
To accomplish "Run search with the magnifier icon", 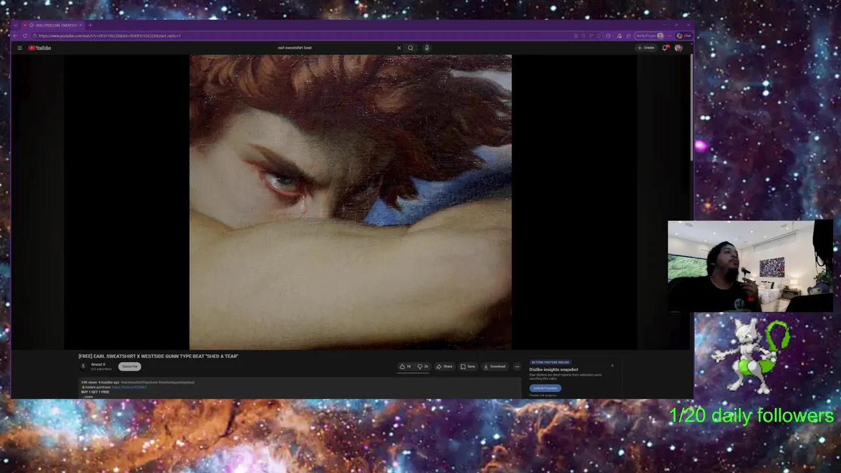I will 411,48.
